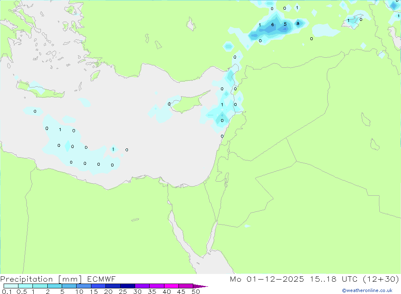
Task: Click the '15..18 UTC' time range text
Action: pyautogui.click(x=334, y=279)
